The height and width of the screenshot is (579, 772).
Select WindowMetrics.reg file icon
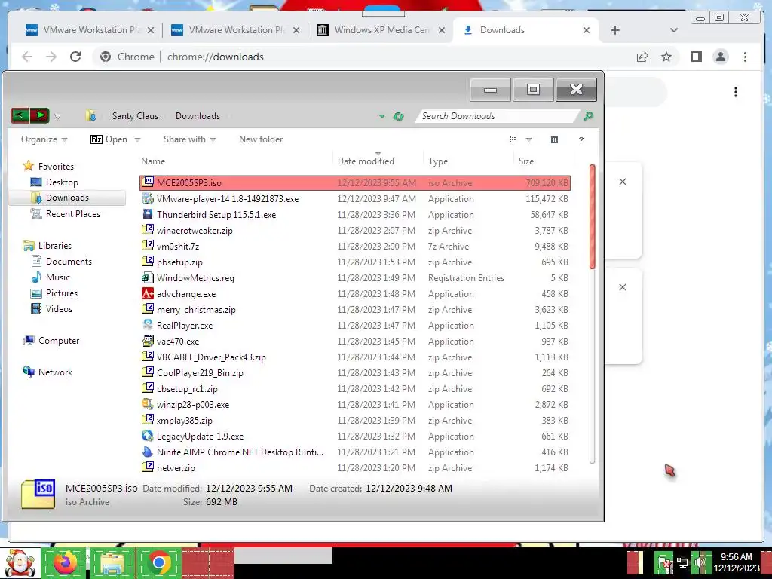coord(148,277)
